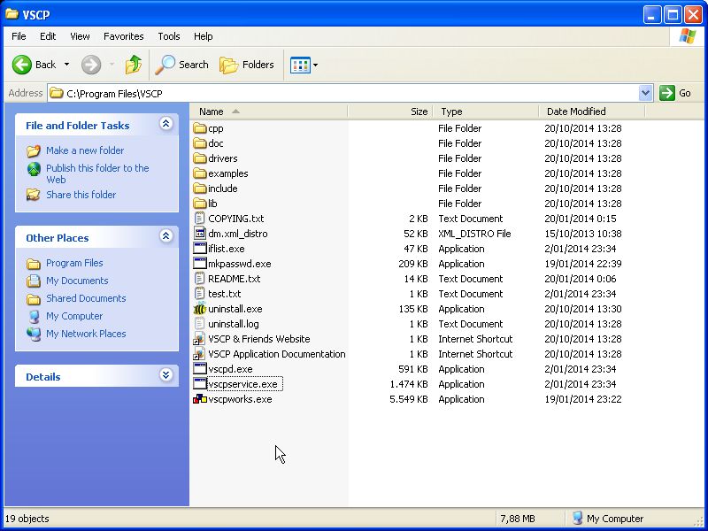The height and width of the screenshot is (531, 708).
Task: Open the Back button history dropdown
Action: (66, 65)
